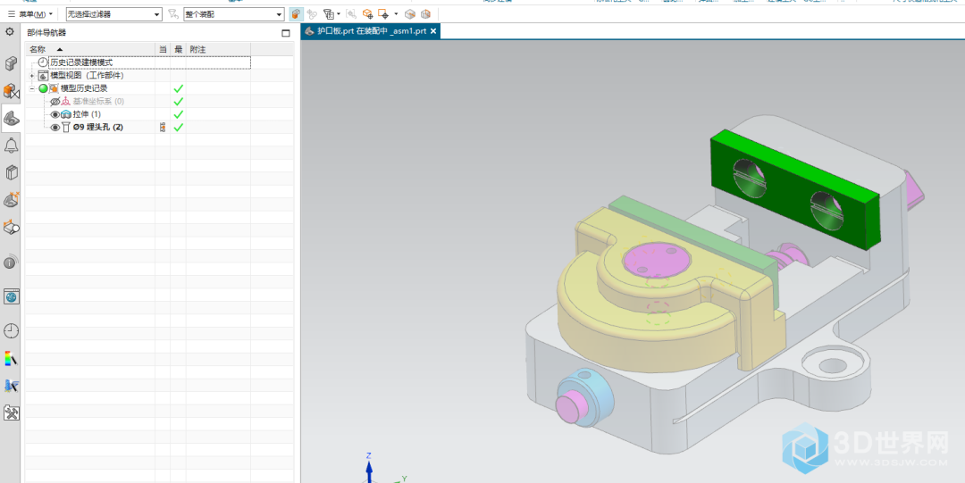
Task: Show the hidden 基准坐标系 datum feature
Action: (55, 102)
